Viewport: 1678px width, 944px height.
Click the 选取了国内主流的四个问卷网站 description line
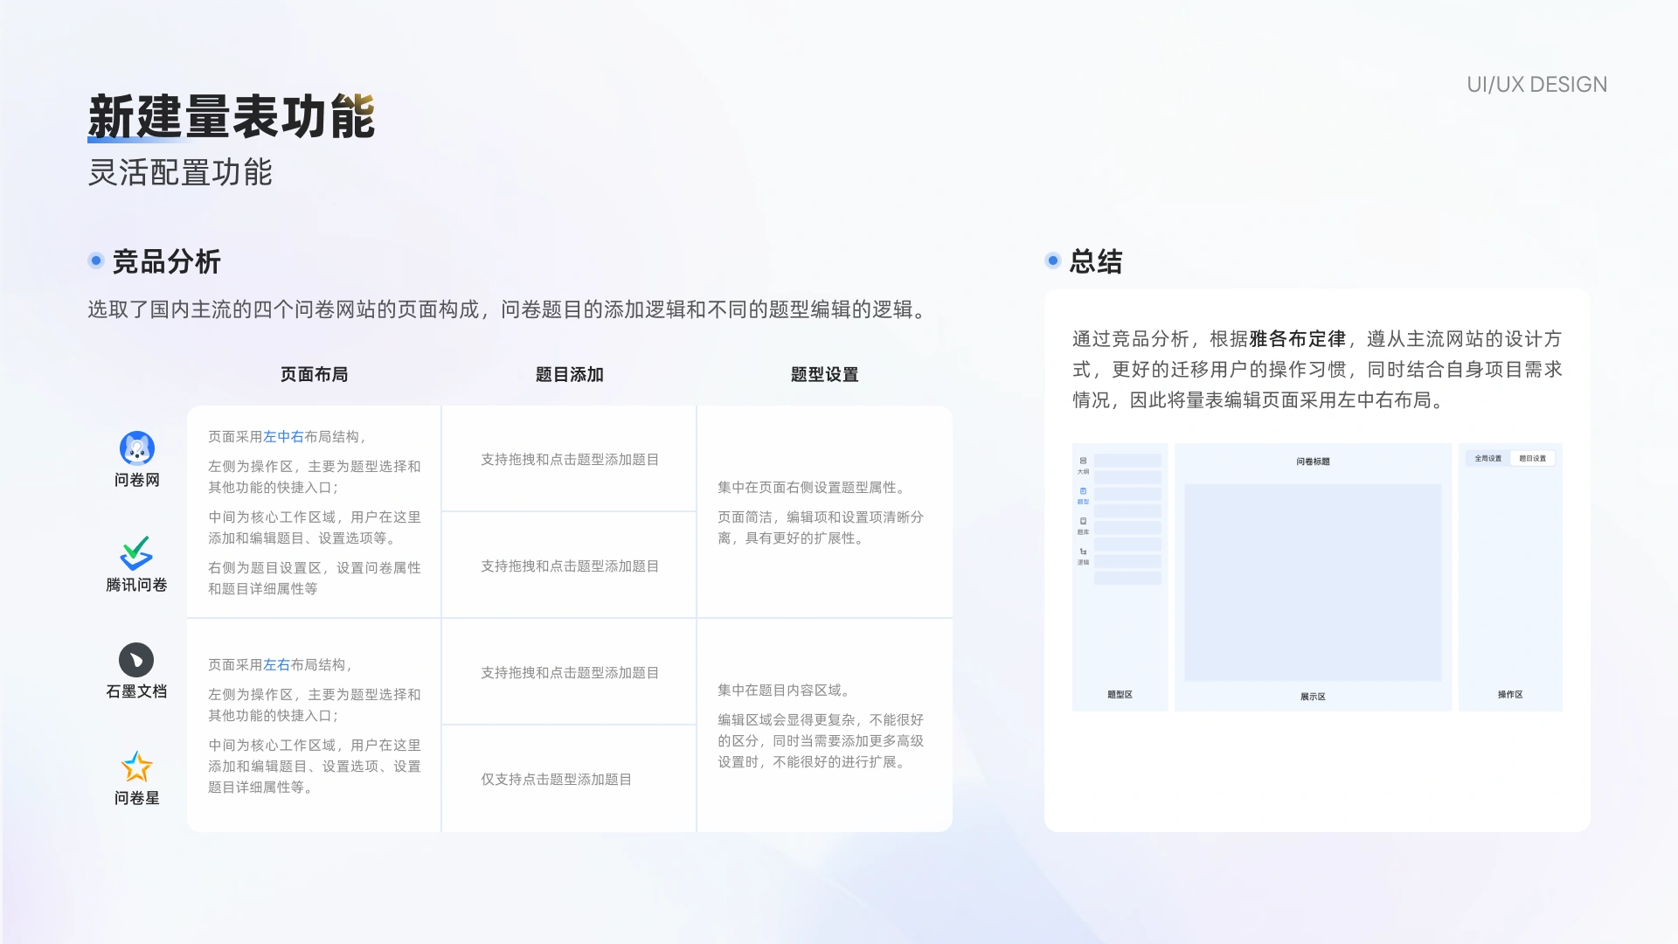[510, 309]
